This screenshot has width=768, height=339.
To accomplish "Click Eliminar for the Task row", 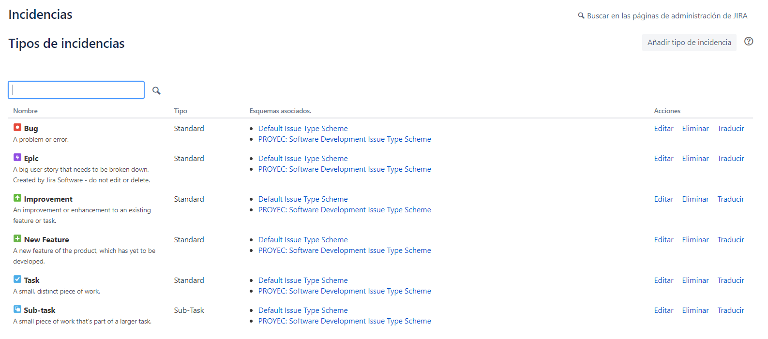I will 695,280.
